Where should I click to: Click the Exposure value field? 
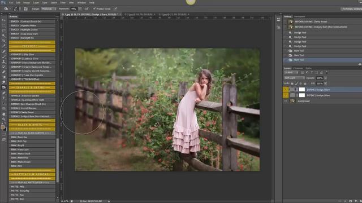pos(74,9)
